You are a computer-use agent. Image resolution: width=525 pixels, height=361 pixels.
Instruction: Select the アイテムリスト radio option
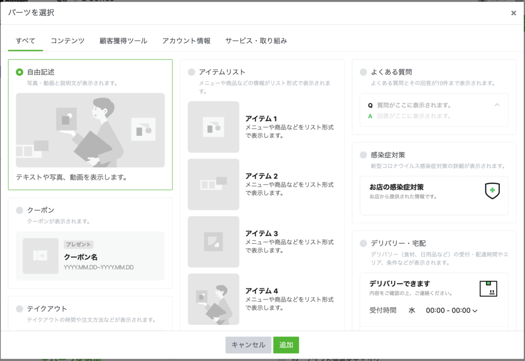coord(192,72)
